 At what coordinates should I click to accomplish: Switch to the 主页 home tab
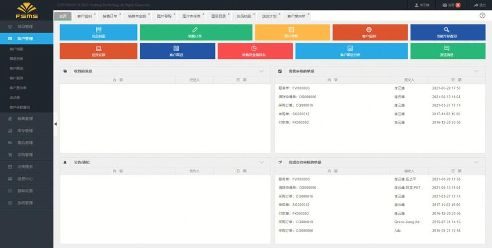click(63, 16)
